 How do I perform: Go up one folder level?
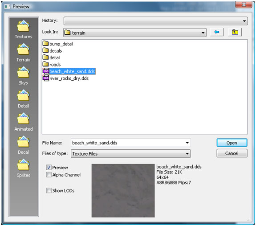pyautogui.click(x=235, y=32)
